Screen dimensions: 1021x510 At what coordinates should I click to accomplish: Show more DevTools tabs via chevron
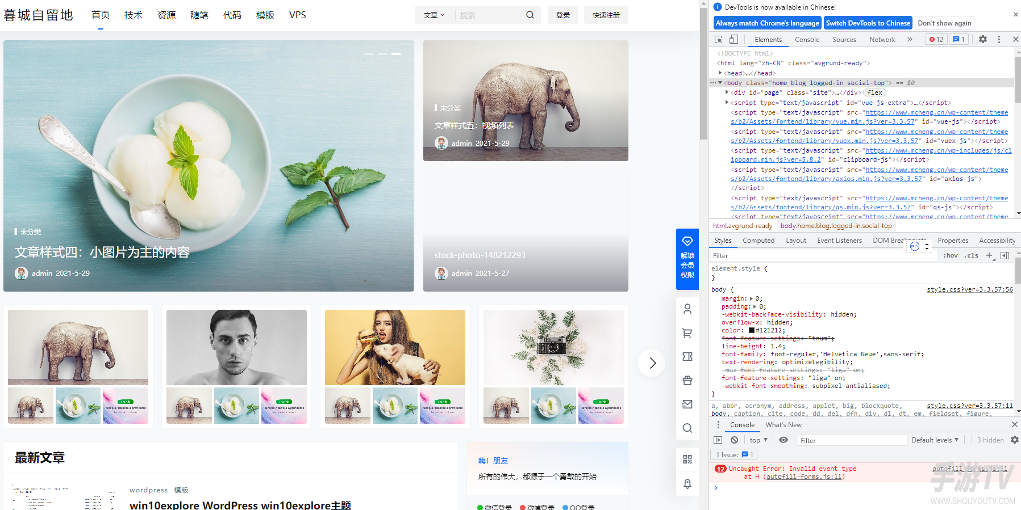910,39
